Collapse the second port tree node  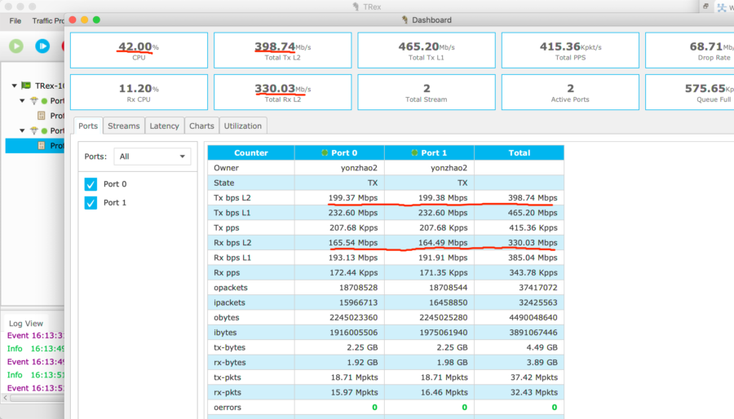coord(24,130)
